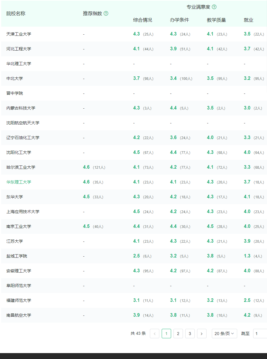267x359 pixels.
Task: Click the previous page arrow
Action: pyautogui.click(x=155, y=334)
